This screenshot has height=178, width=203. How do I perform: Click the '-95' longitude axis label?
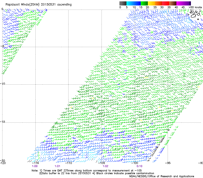[x=168, y=163]
